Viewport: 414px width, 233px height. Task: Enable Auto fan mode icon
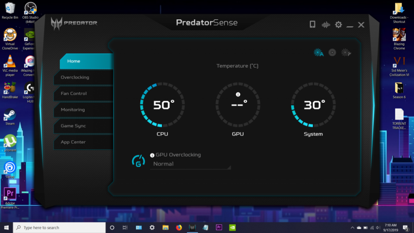(319, 53)
